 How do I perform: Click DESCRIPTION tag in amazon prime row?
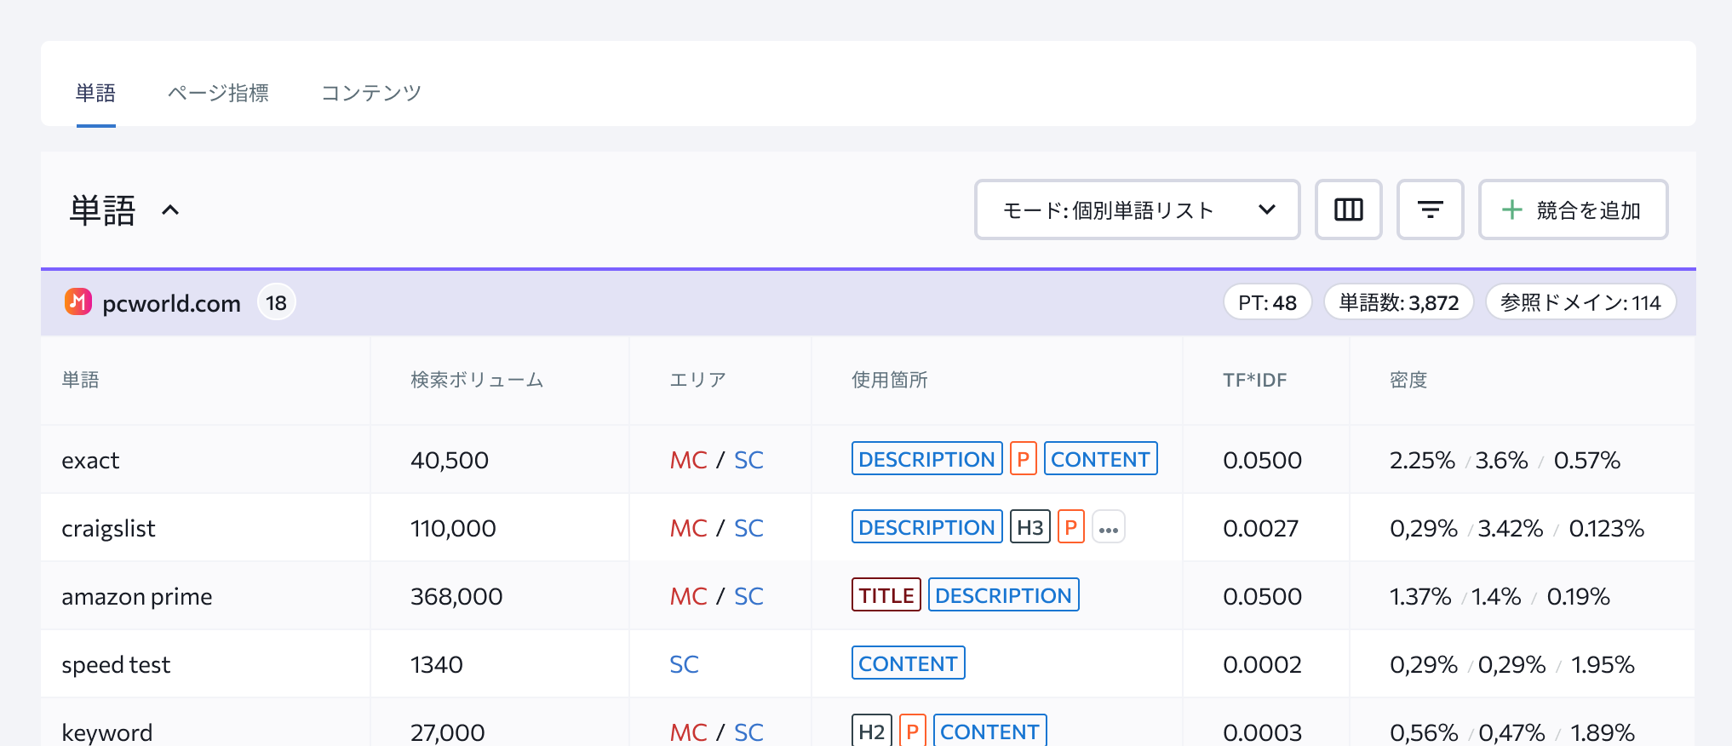[x=1003, y=595]
